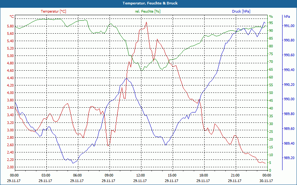Click the 30.11.17 date label
This screenshot has width=297, height=185.
point(266,181)
